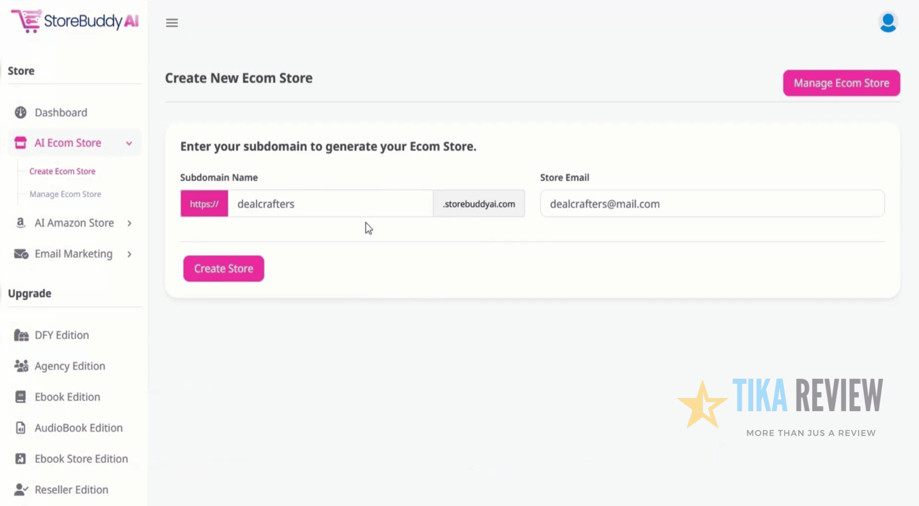Click the AI Amazon Store icon

(x=20, y=222)
